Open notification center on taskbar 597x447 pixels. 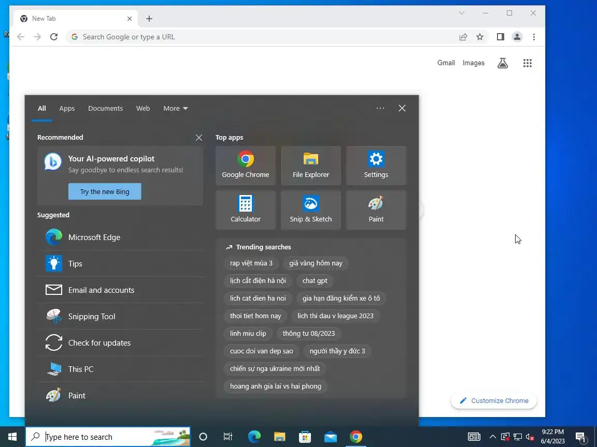coord(580,437)
